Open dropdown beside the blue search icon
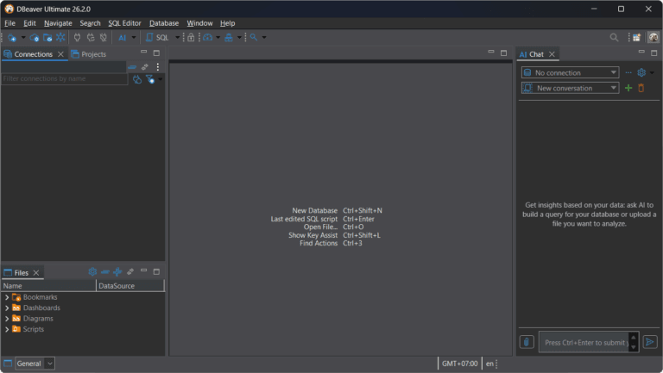The height and width of the screenshot is (373, 663). point(264,38)
